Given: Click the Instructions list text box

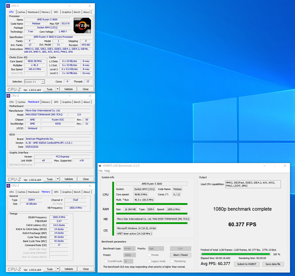Looking at the screenshot, I should (58, 50).
